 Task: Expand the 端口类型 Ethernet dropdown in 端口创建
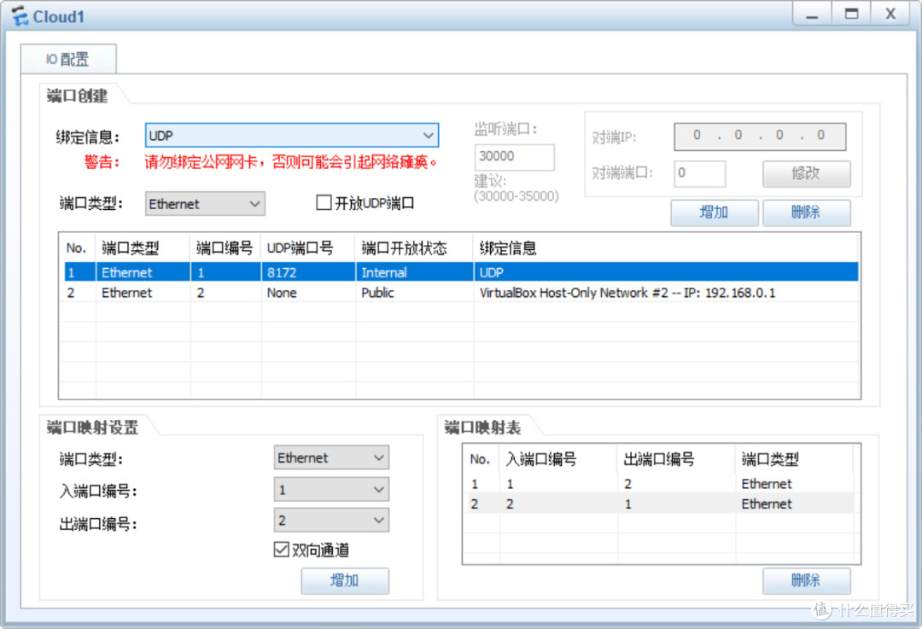pos(205,204)
